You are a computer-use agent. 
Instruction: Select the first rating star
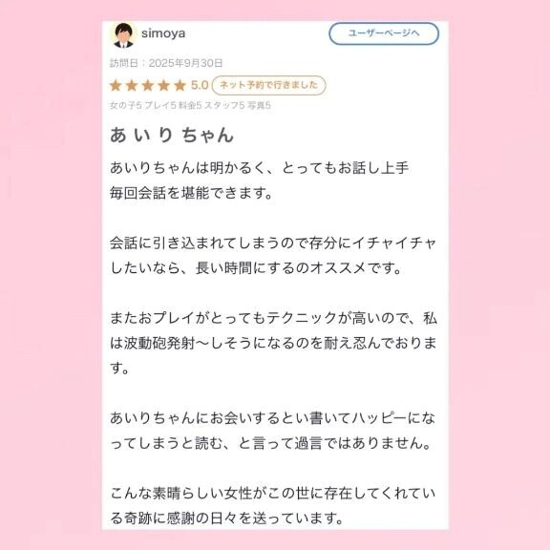pyautogui.click(x=116, y=85)
